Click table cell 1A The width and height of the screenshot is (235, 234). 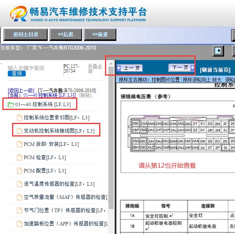tap(132, 216)
